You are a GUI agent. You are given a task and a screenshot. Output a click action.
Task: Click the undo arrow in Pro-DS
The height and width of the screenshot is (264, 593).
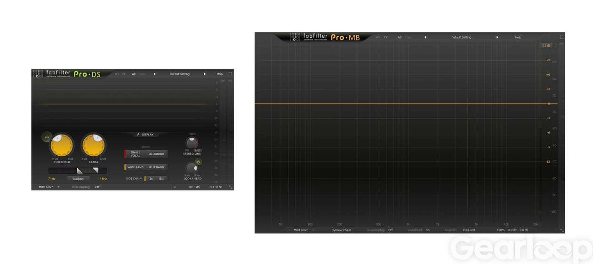[x=117, y=74]
